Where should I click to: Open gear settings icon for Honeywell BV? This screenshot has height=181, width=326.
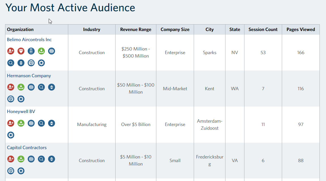[x=11, y=135]
